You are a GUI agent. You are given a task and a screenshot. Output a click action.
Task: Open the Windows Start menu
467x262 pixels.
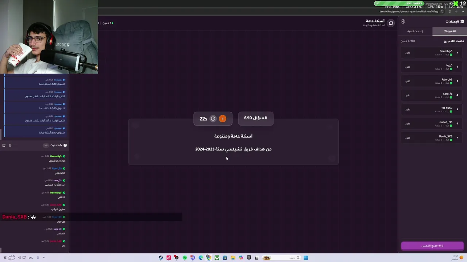click(x=306, y=258)
